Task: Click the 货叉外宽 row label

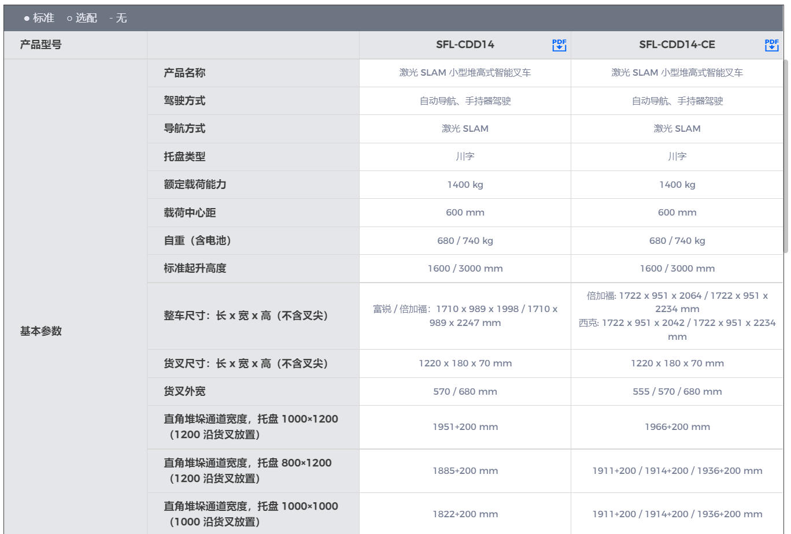Action: [x=184, y=391]
